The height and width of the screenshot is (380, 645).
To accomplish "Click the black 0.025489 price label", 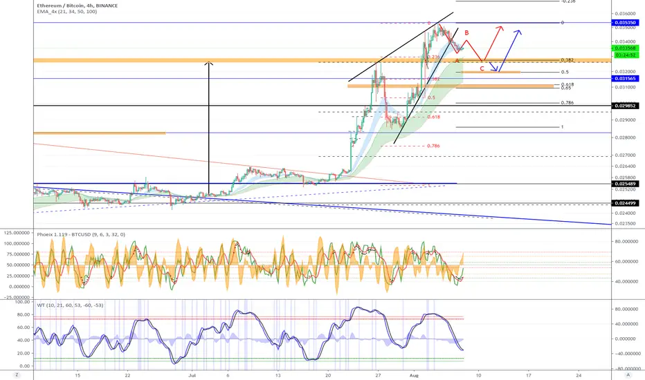I will (625, 184).
